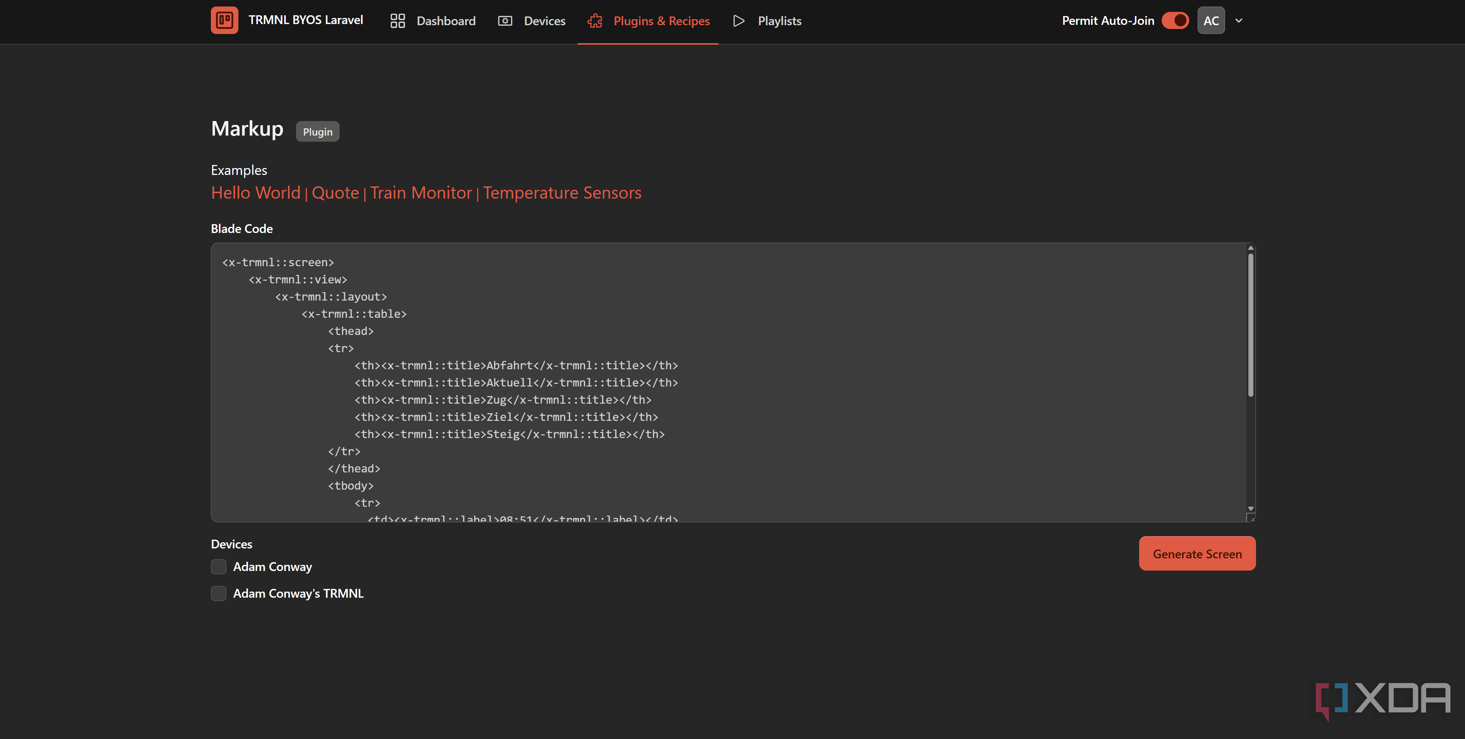Viewport: 1465px width, 739px height.
Task: Click the AC user avatar
Action: point(1211,21)
